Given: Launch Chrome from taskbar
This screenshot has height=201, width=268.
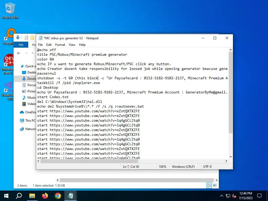Looking at the screenshot, I should (58, 196).
